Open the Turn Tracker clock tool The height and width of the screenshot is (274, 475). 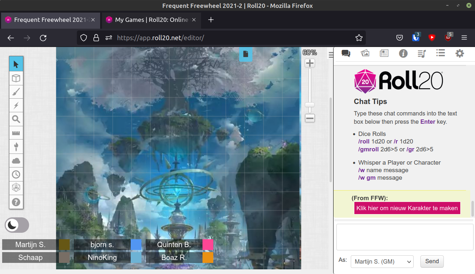tap(16, 174)
